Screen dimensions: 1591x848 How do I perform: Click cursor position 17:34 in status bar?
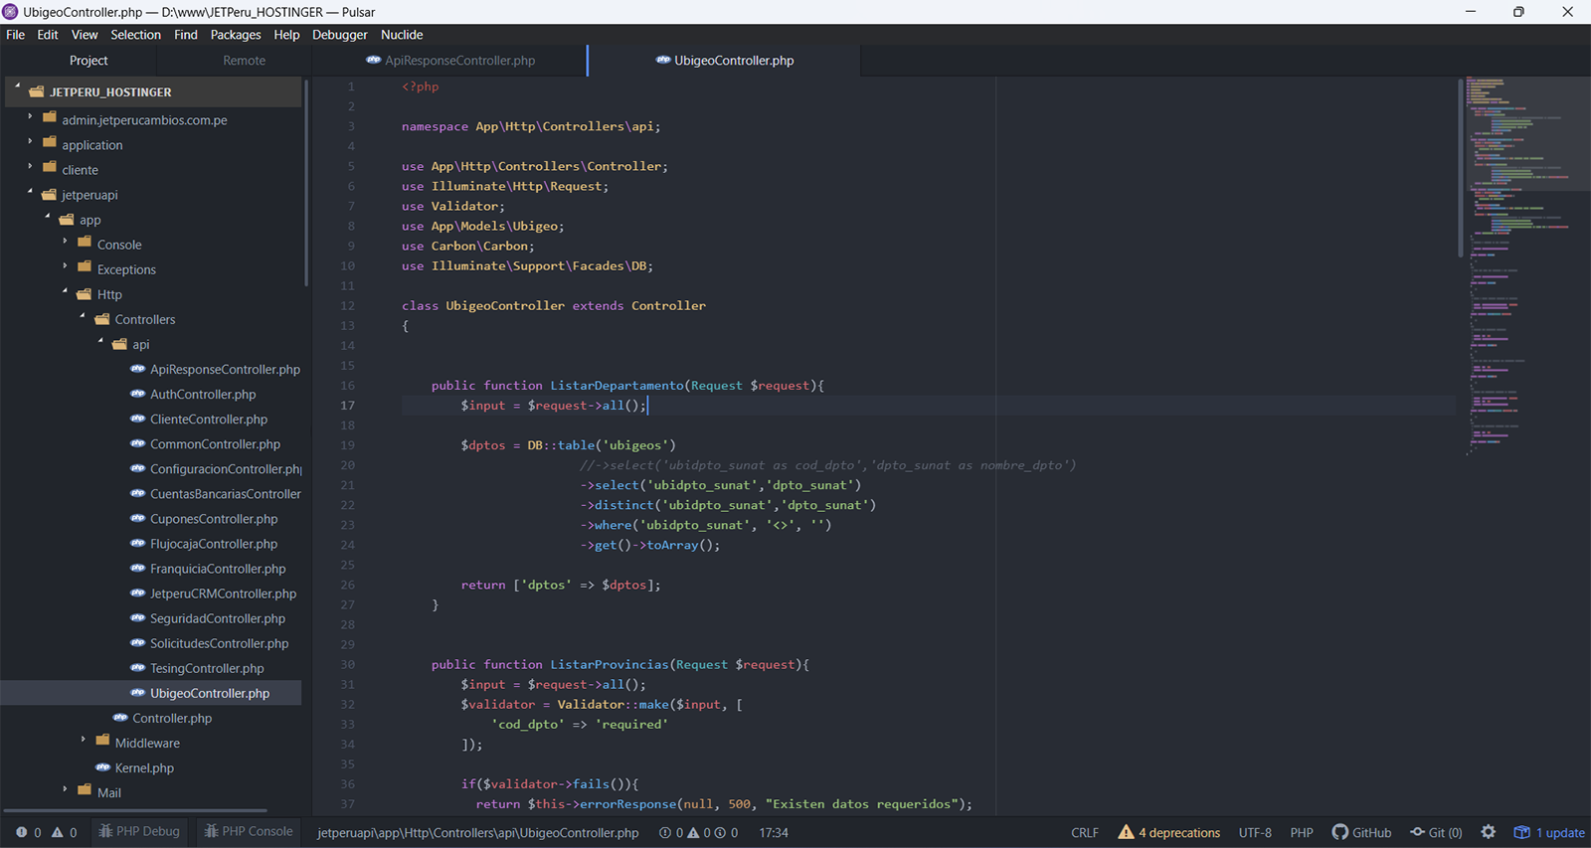pyautogui.click(x=774, y=833)
